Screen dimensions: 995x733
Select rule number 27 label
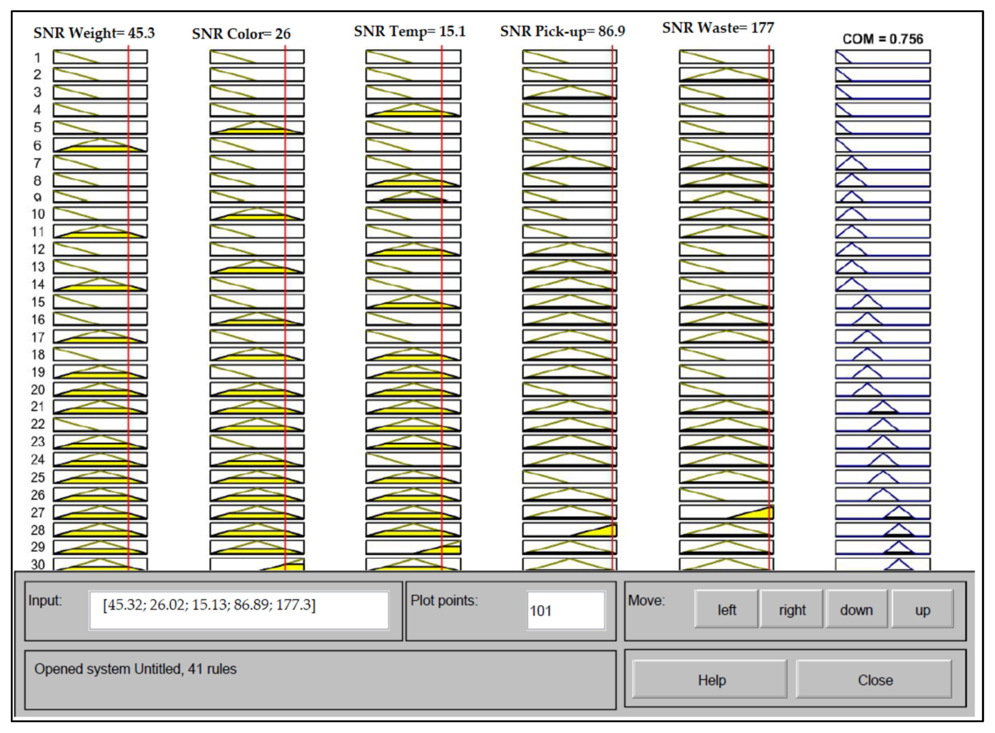(38, 513)
